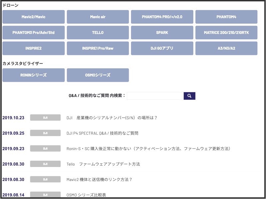
Task: Open the INSPIRE1 Pro/Raw category
Action: coord(98,48)
